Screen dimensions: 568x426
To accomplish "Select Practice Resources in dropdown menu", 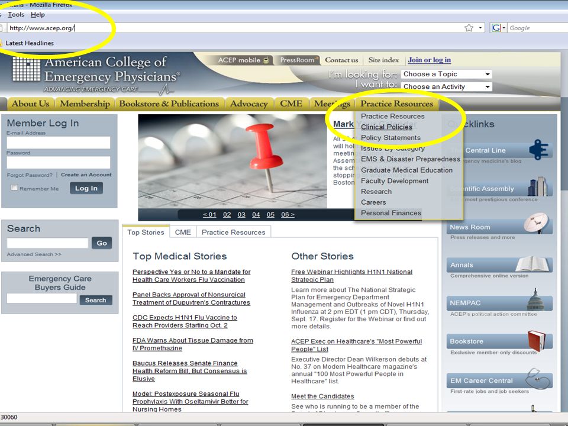I will coord(393,117).
